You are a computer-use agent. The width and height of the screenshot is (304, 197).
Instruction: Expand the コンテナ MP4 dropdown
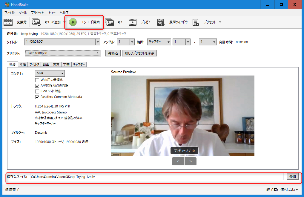click(62, 73)
